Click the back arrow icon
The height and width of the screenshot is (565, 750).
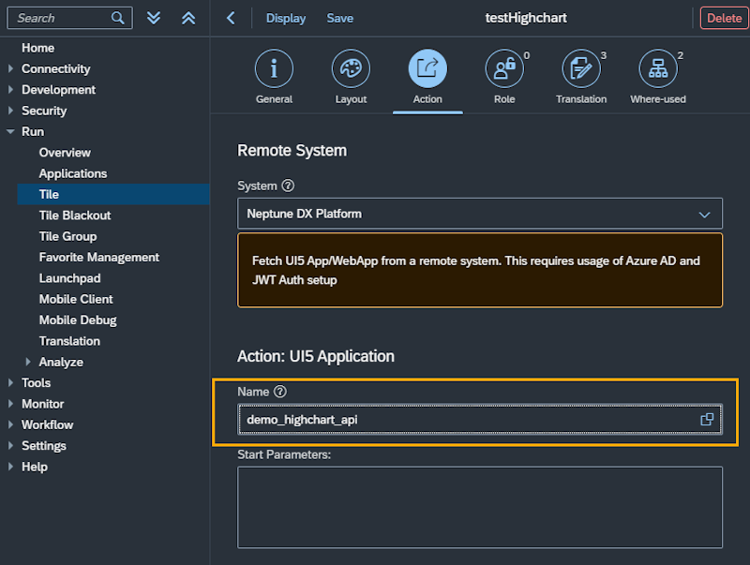coord(231,18)
